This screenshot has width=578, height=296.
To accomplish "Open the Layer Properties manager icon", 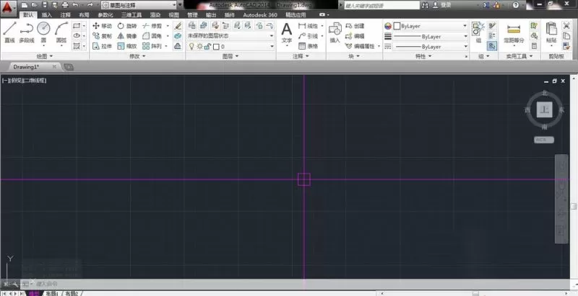I will (192, 25).
